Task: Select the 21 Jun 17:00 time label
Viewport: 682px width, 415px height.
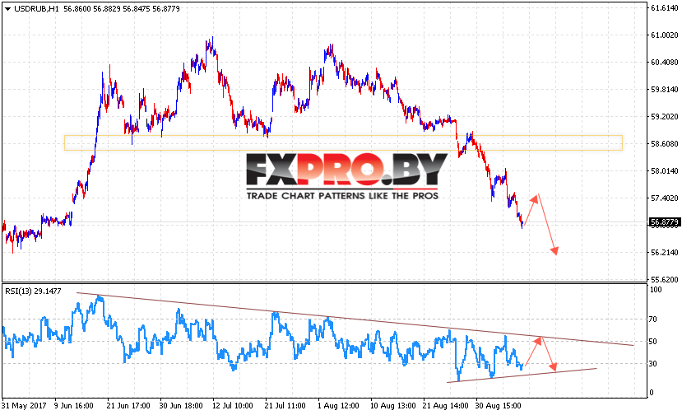Action: (128, 406)
